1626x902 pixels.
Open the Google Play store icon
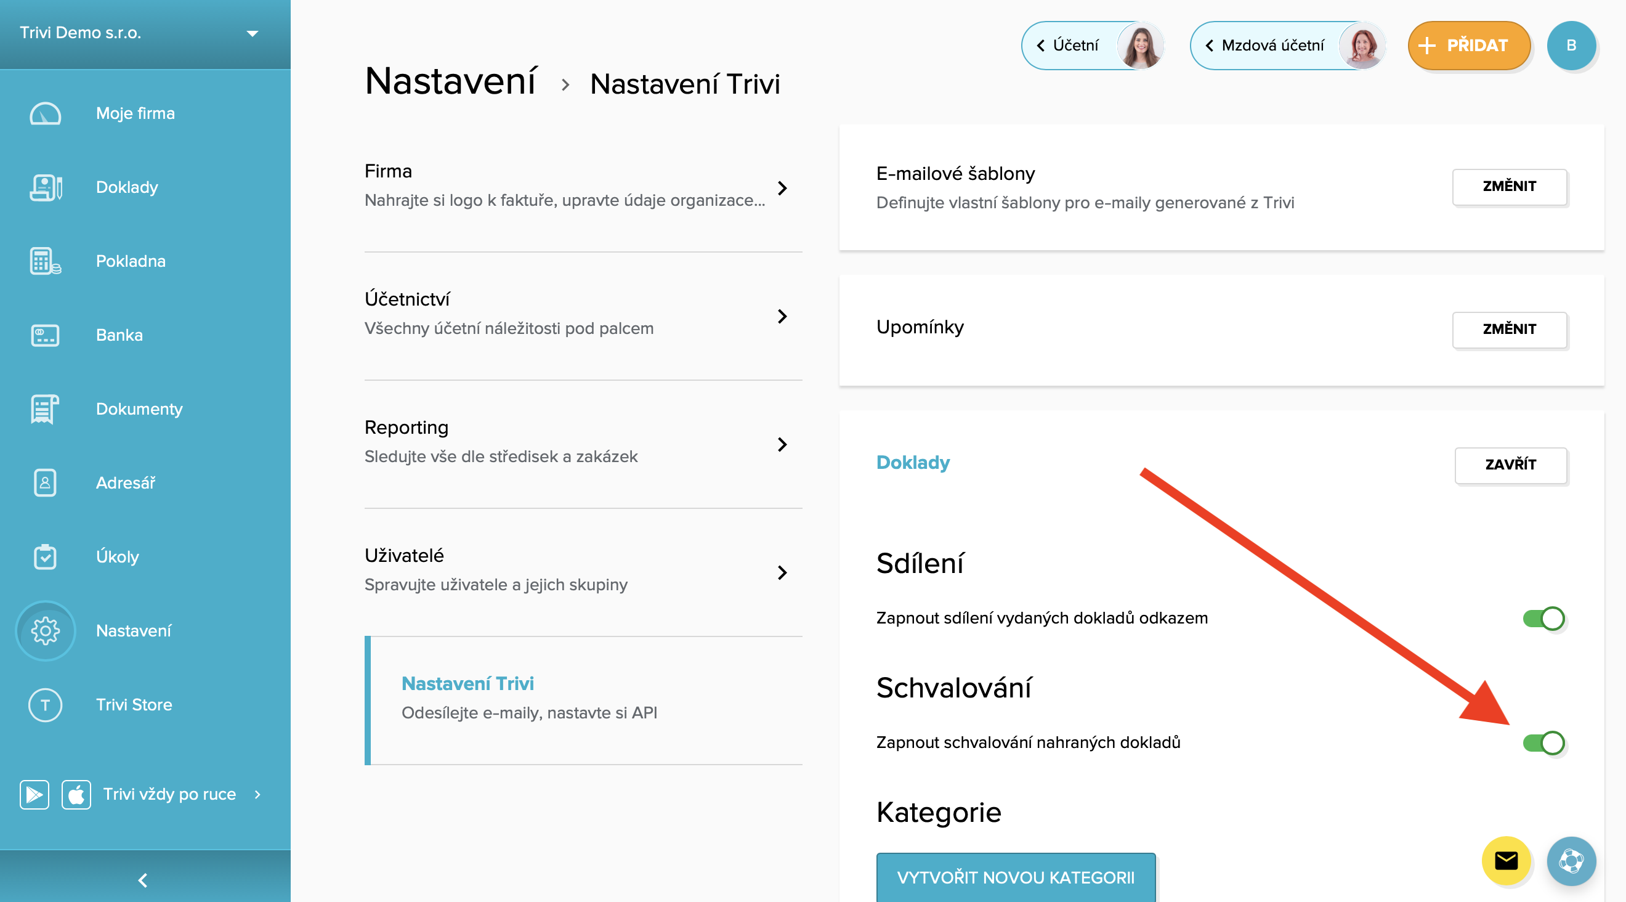(34, 794)
